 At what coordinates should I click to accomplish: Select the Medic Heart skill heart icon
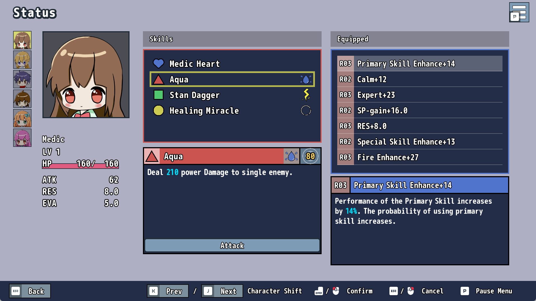point(159,64)
